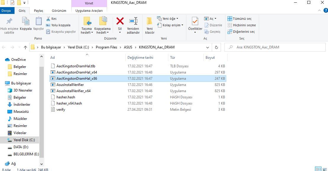Click back navigation arrow
The width and height of the screenshot is (328, 171).
click(4, 47)
